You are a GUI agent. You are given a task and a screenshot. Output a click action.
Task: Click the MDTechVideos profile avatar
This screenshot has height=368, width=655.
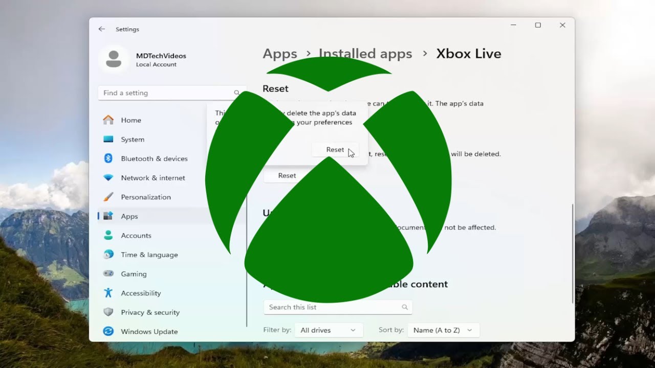click(x=114, y=59)
